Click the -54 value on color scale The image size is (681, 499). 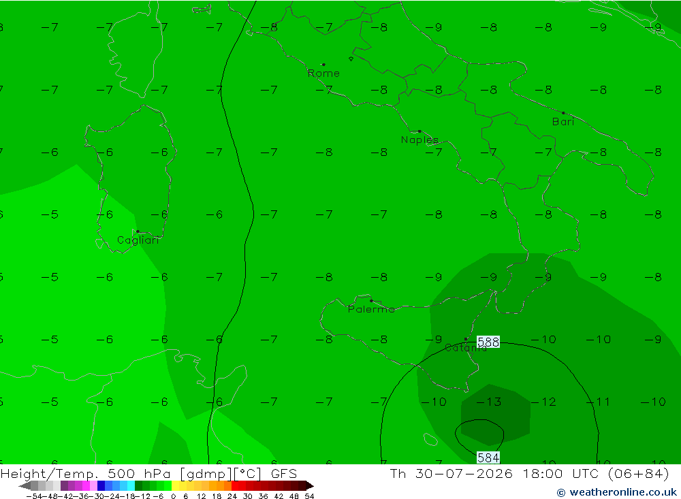coord(34,496)
